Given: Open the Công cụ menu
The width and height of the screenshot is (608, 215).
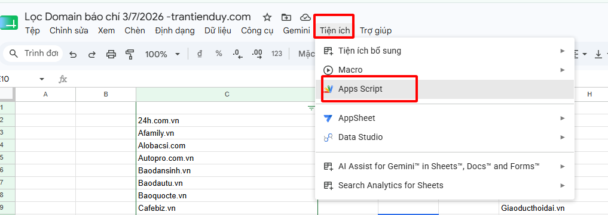Looking at the screenshot, I should pyautogui.click(x=257, y=30).
